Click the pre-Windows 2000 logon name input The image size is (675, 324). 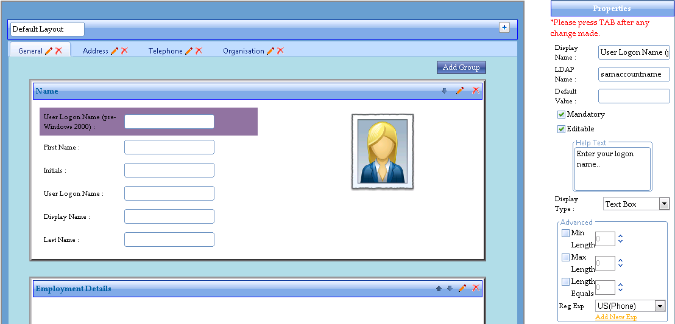click(x=169, y=122)
